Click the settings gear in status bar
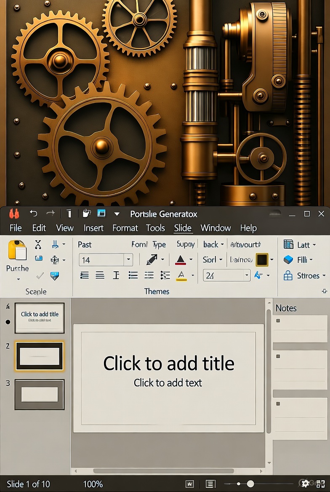Image resolution: width=330 pixels, height=492 pixels. point(305,484)
